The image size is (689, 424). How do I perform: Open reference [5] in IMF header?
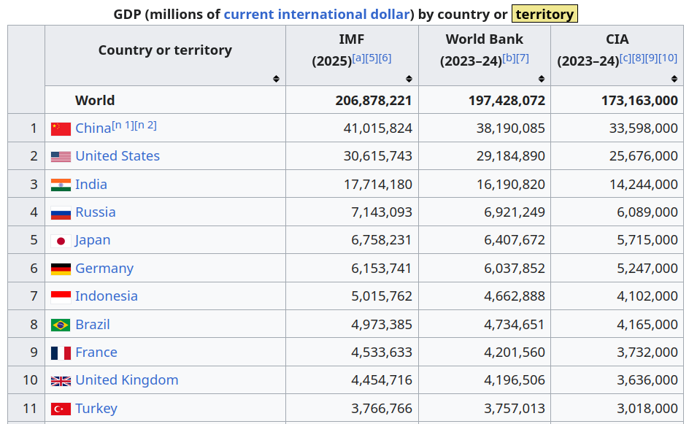tap(372, 58)
